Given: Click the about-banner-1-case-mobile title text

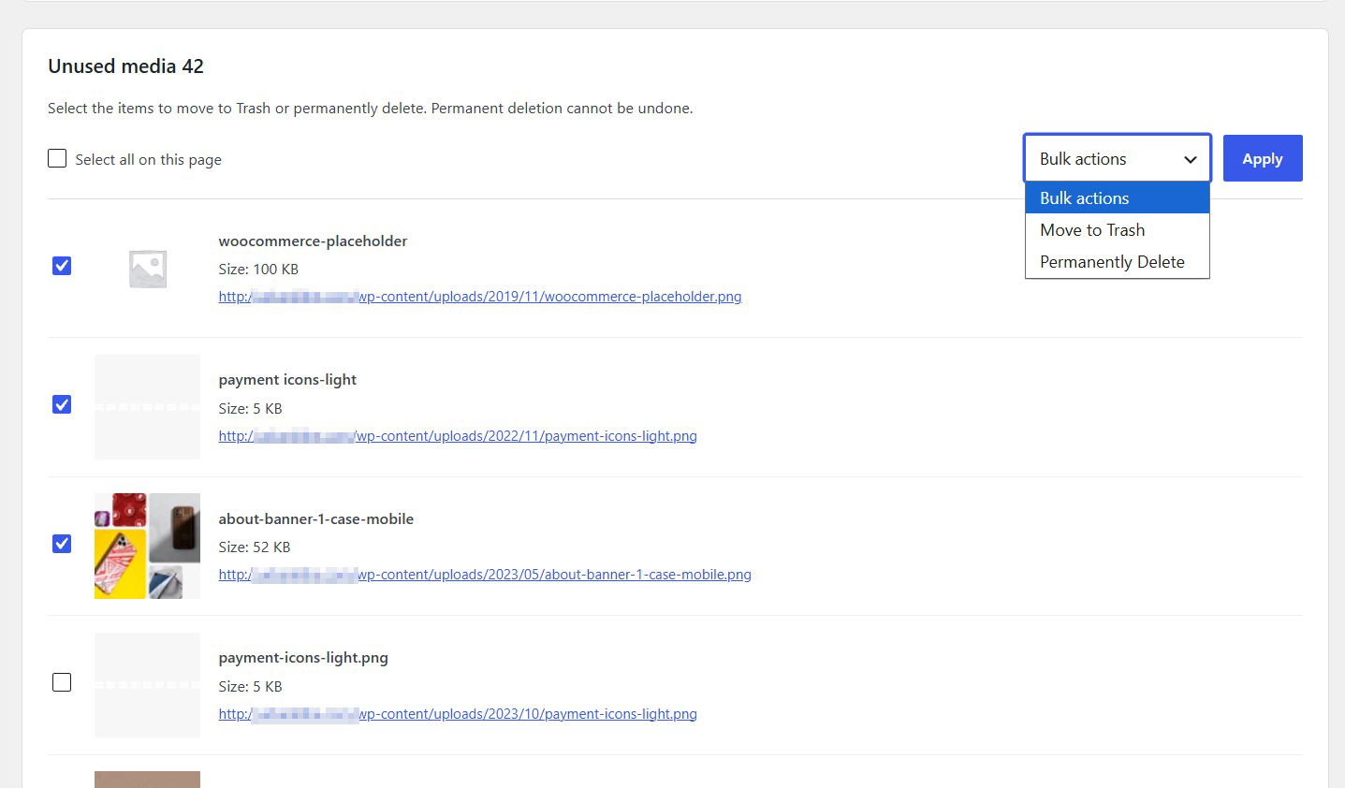Looking at the screenshot, I should coord(315,519).
